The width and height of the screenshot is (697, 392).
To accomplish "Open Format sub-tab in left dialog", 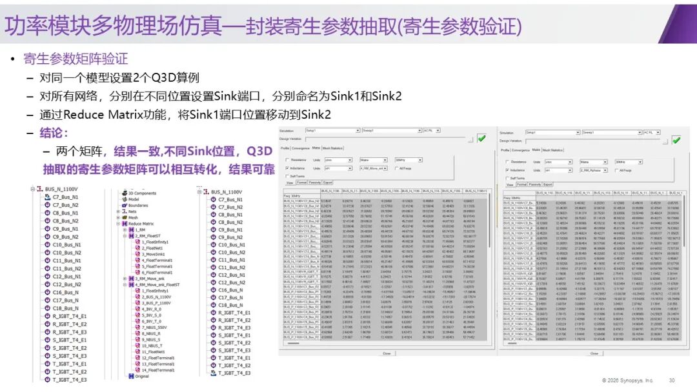I will 301,182.
